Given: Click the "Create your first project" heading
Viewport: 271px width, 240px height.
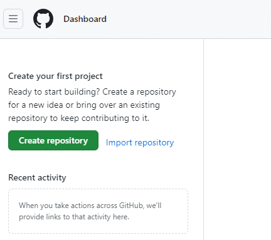Looking at the screenshot, I should coord(55,76).
